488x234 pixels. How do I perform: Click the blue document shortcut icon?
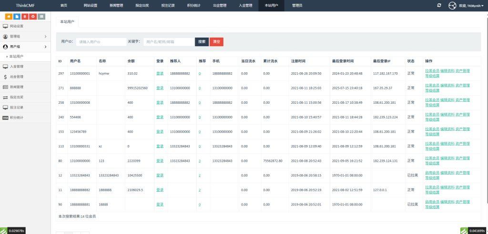pyautogui.click(x=17, y=17)
